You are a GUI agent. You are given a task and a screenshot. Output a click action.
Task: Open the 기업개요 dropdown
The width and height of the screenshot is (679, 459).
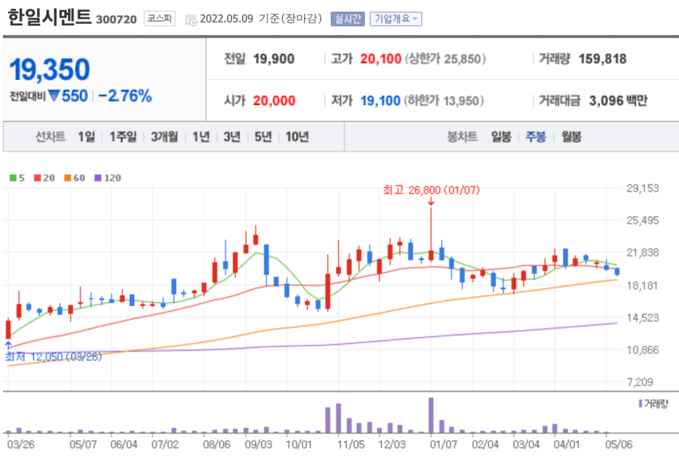click(396, 19)
